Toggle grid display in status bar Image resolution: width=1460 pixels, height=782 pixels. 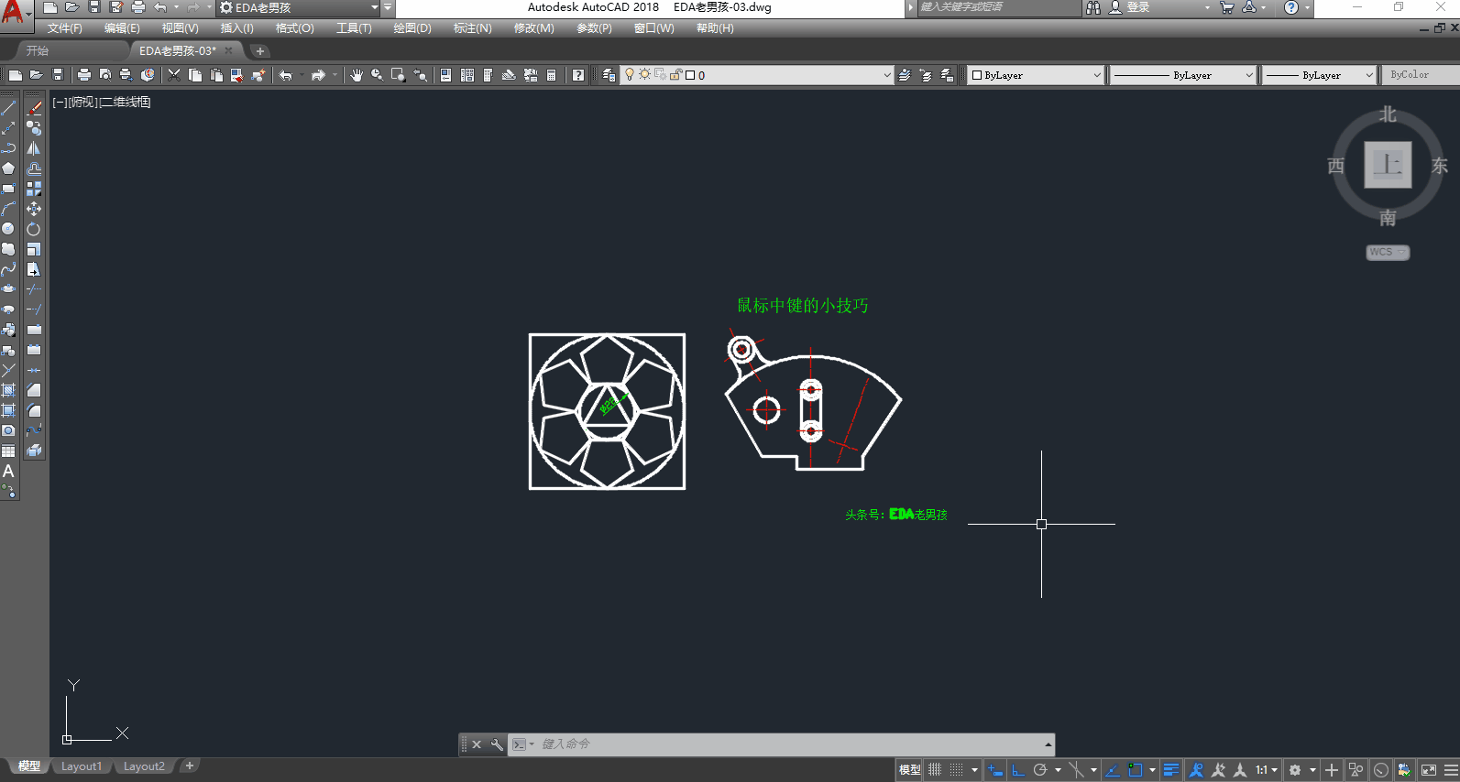(x=935, y=770)
